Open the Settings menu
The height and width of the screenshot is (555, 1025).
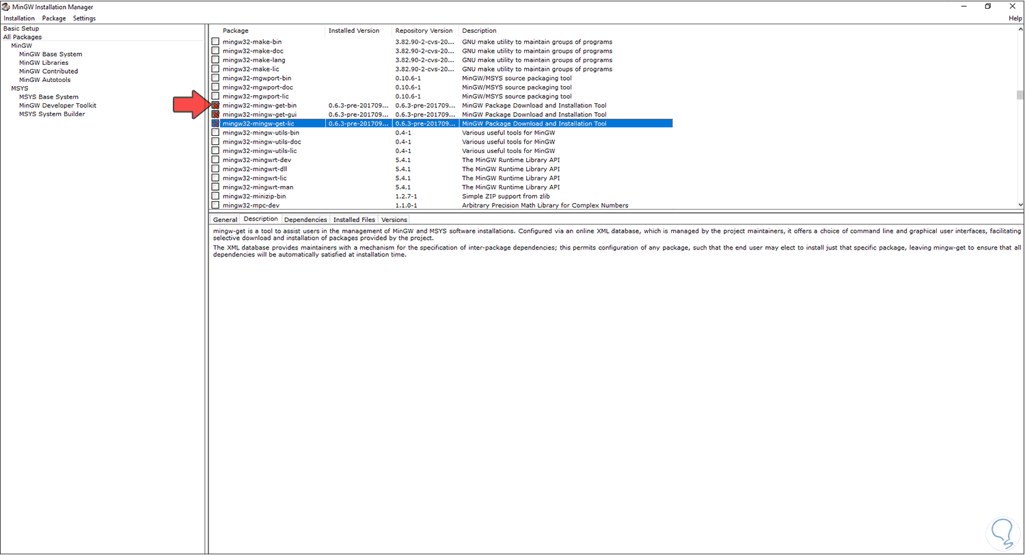[x=85, y=18]
